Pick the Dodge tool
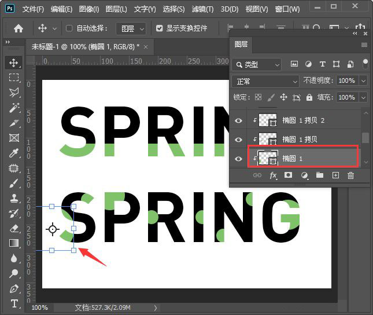Screen dimensions: 373x315 pos(13,273)
